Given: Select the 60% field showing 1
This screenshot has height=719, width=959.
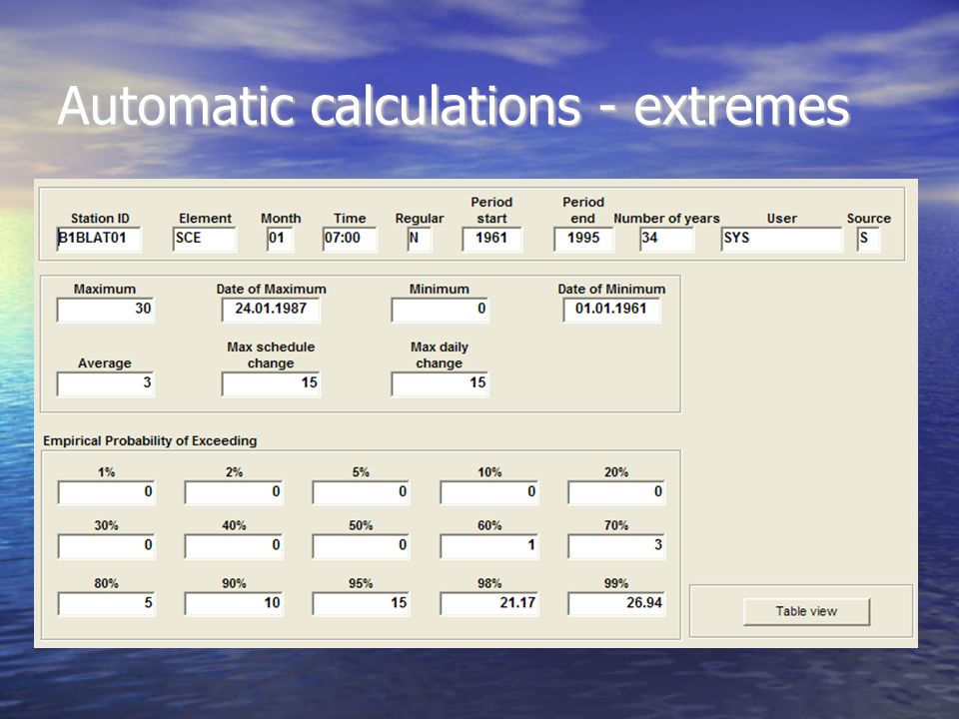Looking at the screenshot, I should tap(489, 546).
